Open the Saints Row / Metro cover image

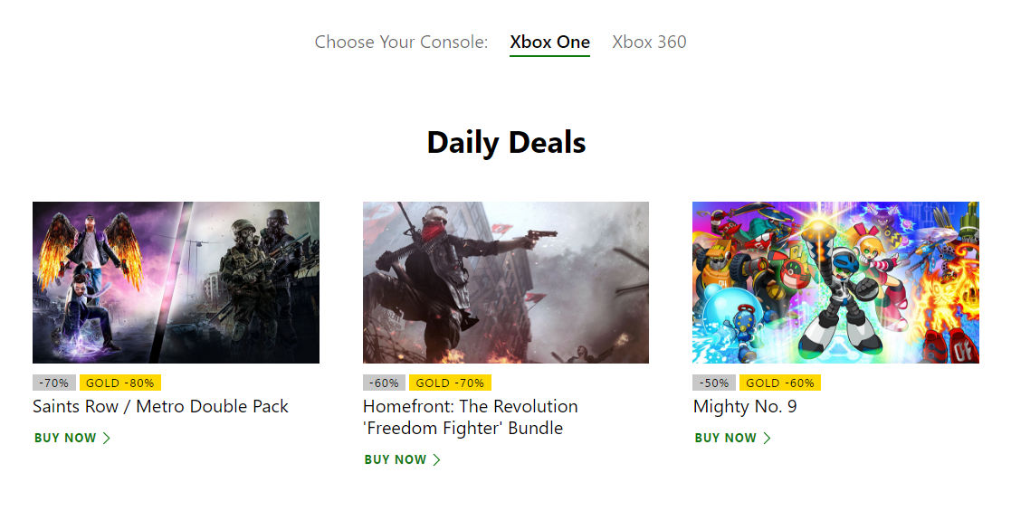pyautogui.click(x=176, y=282)
